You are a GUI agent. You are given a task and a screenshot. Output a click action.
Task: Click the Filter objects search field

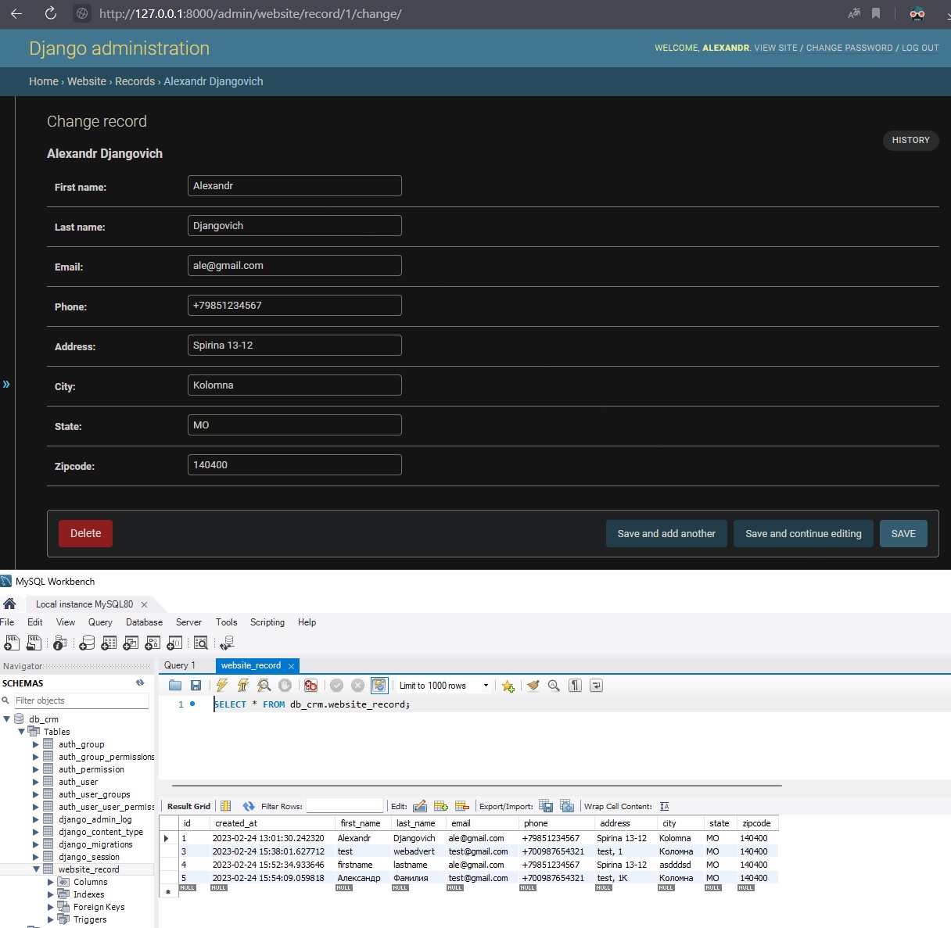click(x=81, y=700)
